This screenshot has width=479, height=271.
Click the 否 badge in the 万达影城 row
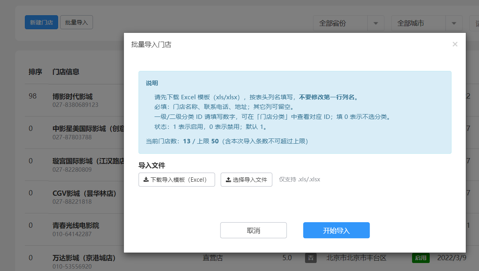(311, 258)
